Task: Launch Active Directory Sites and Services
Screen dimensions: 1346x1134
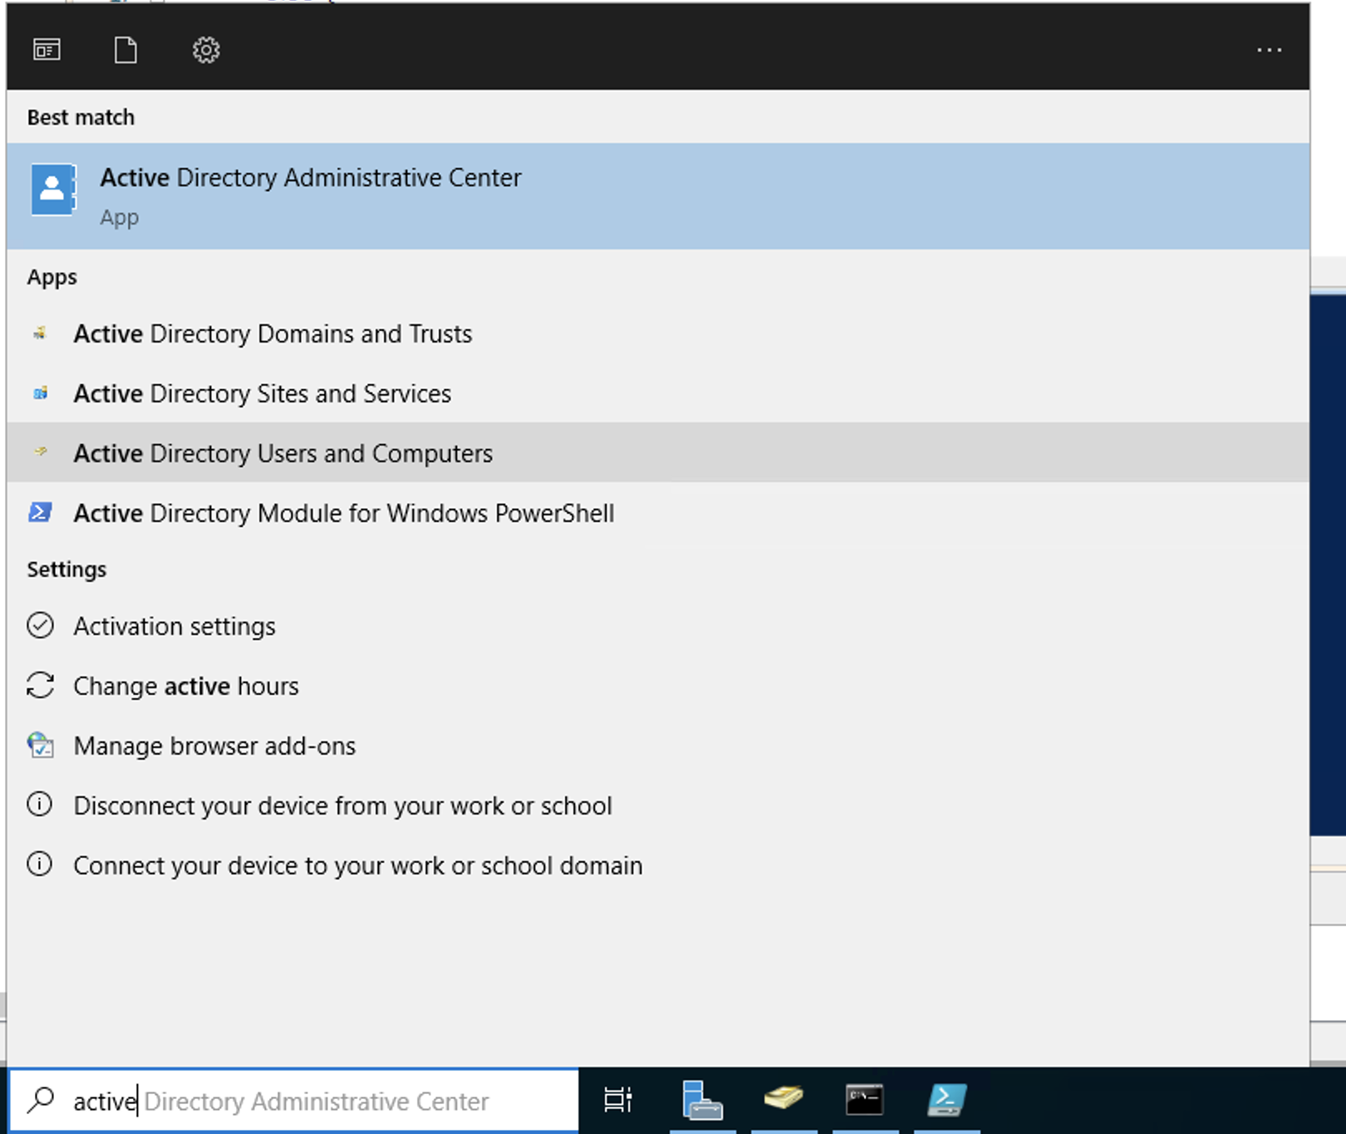Action: (x=658, y=393)
